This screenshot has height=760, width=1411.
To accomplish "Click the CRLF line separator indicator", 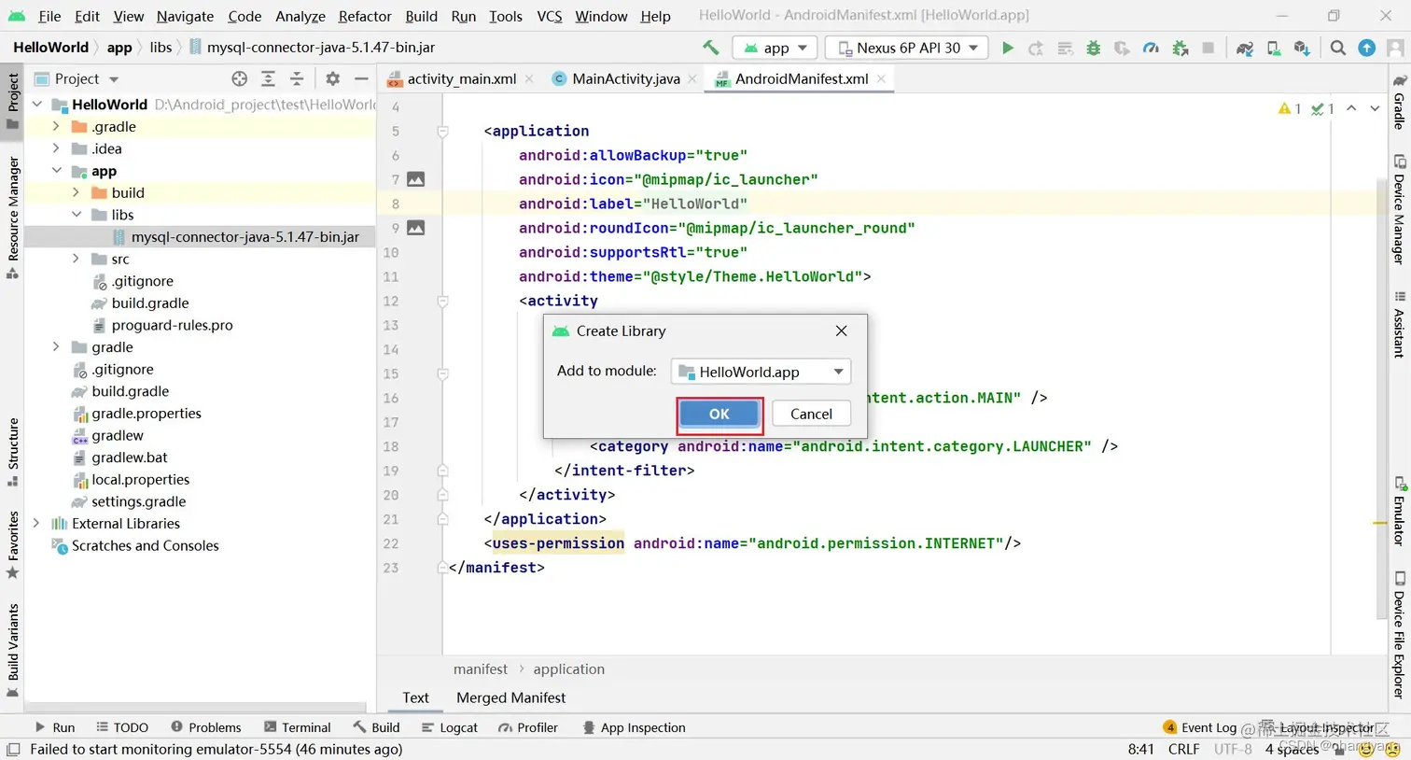I will pyautogui.click(x=1183, y=749).
